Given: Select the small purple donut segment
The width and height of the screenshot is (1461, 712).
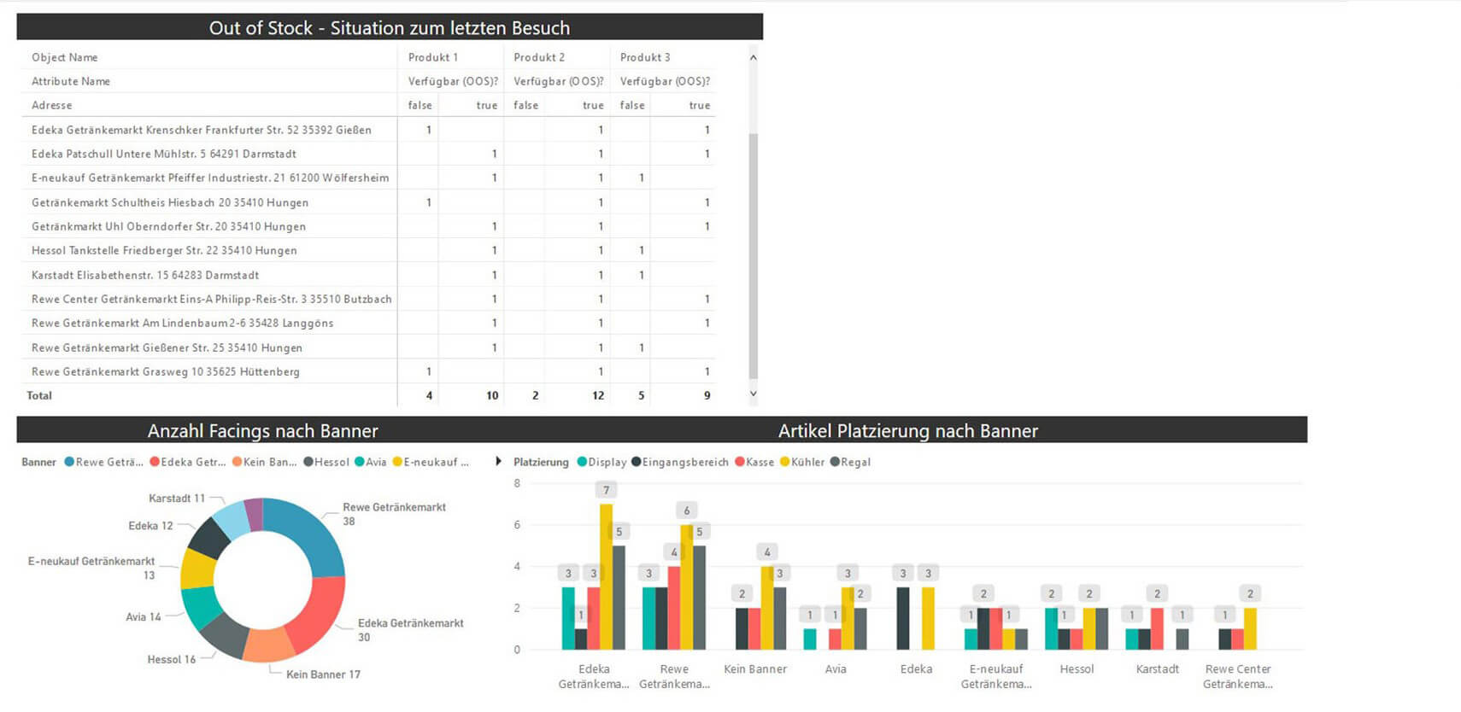Looking at the screenshot, I should point(254,514).
